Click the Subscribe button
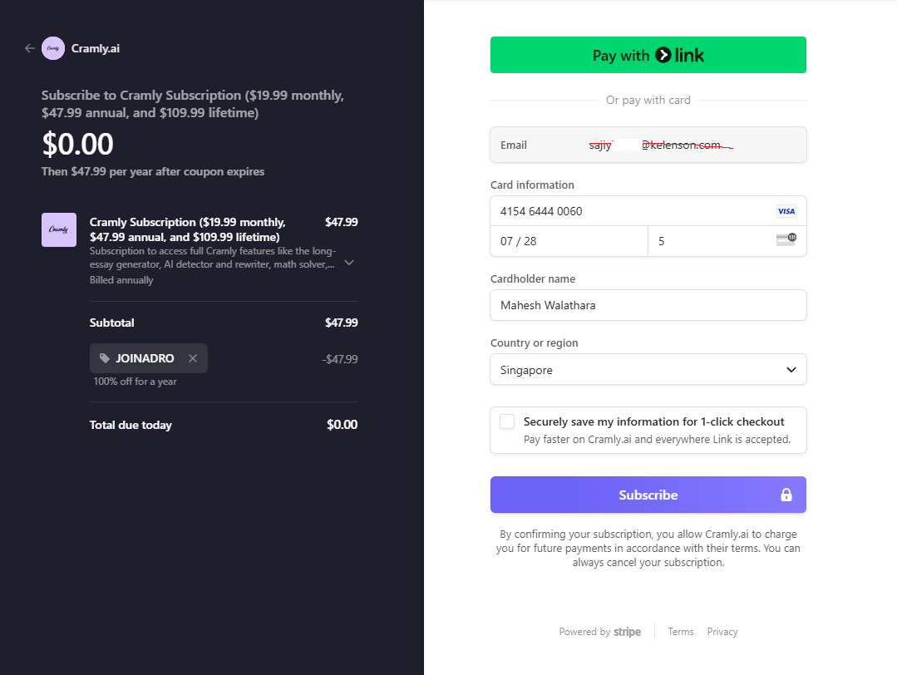This screenshot has width=897, height=675. (648, 495)
